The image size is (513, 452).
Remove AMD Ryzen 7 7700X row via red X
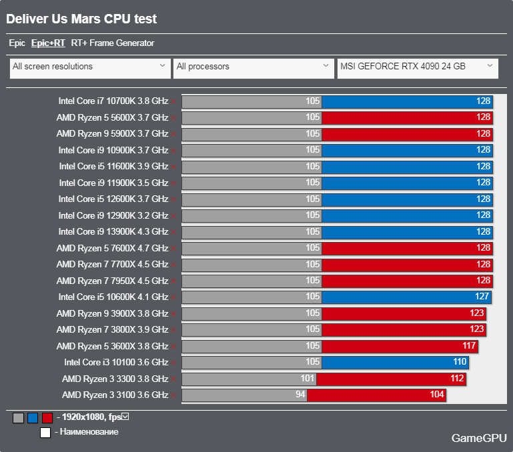tap(173, 265)
